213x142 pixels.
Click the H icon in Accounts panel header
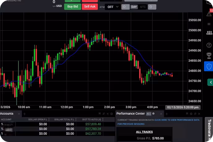coord(100,114)
